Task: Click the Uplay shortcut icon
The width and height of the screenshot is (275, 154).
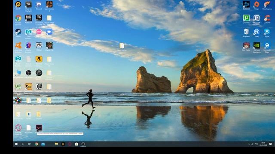Action: [257, 32]
